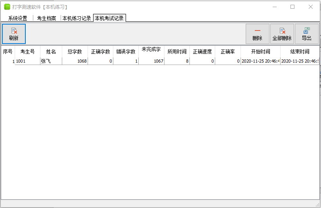The width and height of the screenshot is (321, 208).
Task: Sort by 考生号 column header
Action: 27,52
